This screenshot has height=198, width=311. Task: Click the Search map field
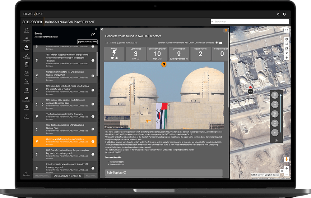[x=250, y=22]
